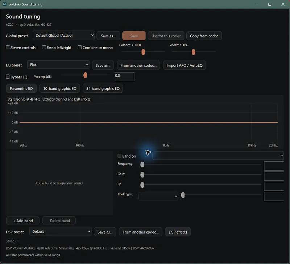Click the Q value input box
290x264 pixels.
[274, 186]
